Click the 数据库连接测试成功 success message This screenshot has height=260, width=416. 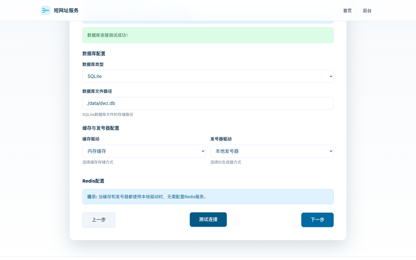tap(208, 35)
